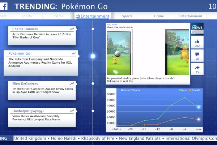The width and height of the screenshot is (217, 145).
Task: Click the ABC News logo thumbnail
Action: 197,29
